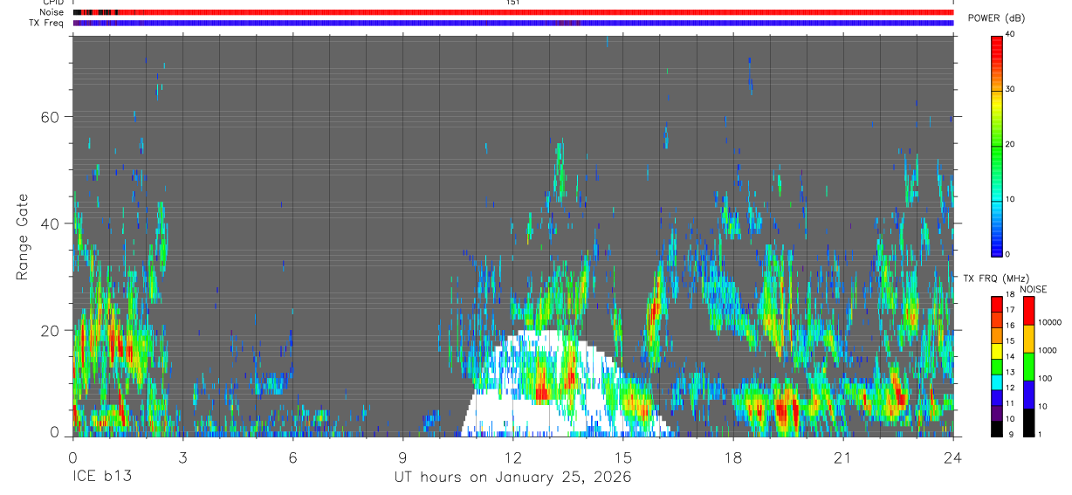The height and width of the screenshot is (495, 1072).
Task: Click the 1000 value on the NOISE scale
Action: [x=1048, y=350]
